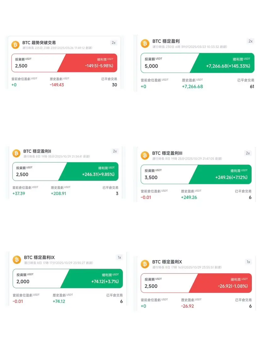This screenshot has height=347, width=261.
Task: Click Bitcoin icon on BTC 穩定盈利III card
Action: click(x=145, y=155)
